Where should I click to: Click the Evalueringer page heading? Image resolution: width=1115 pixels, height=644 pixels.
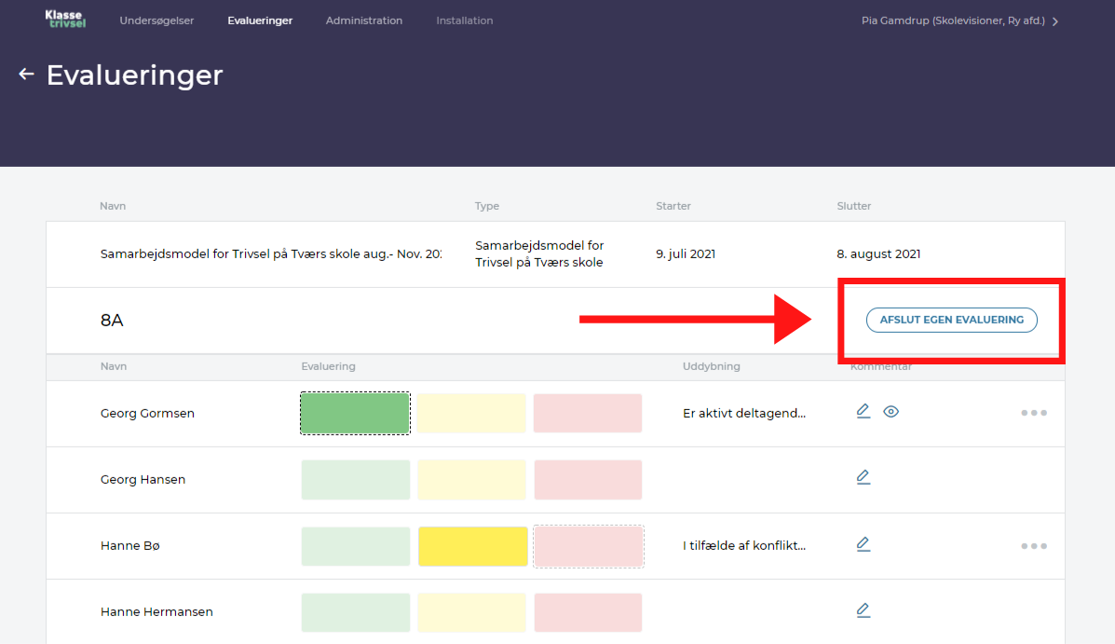[x=135, y=75]
